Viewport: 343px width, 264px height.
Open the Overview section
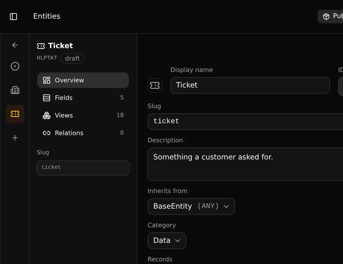[83, 80]
